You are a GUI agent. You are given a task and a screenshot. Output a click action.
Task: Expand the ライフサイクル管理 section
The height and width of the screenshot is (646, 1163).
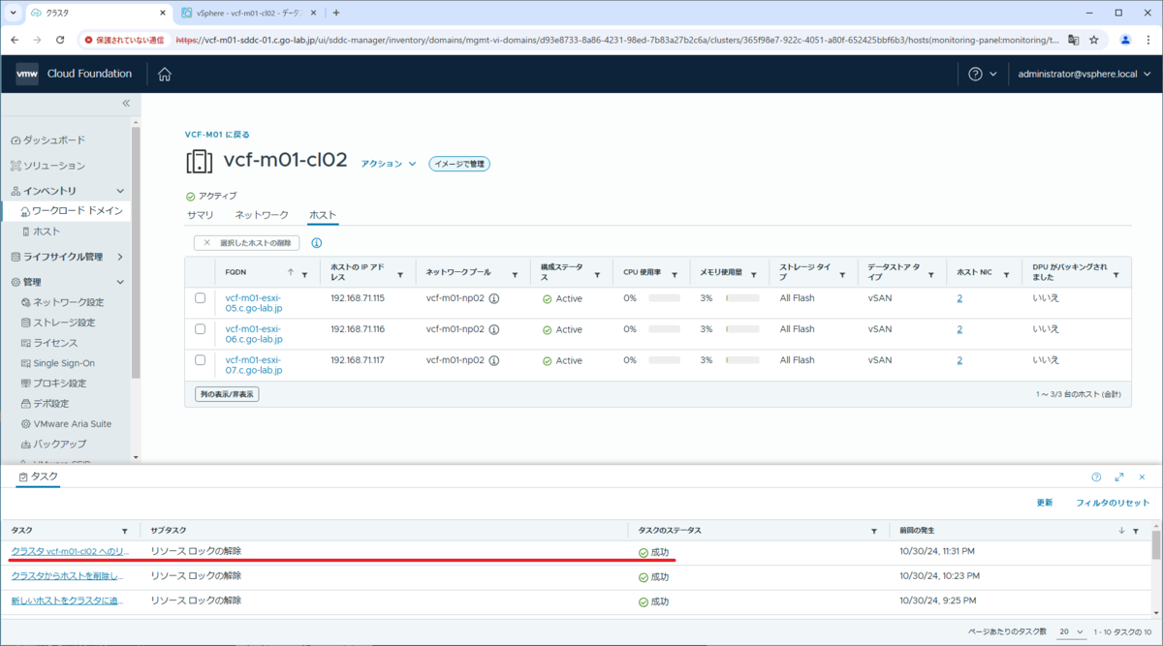pos(120,257)
